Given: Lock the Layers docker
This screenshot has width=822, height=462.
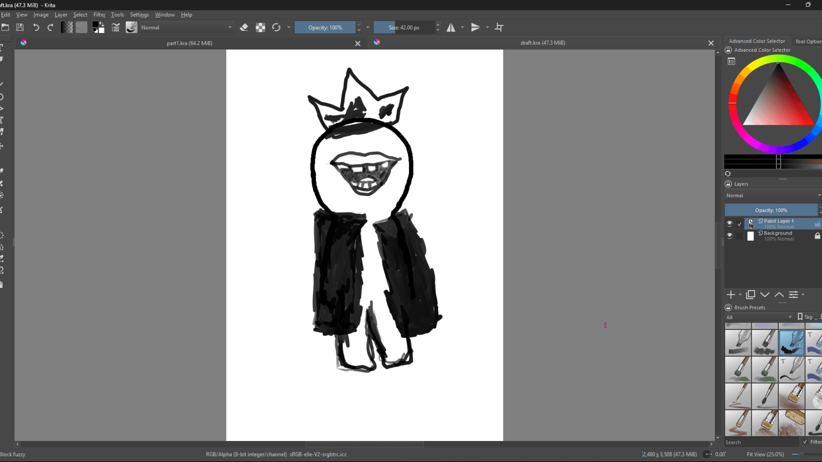Looking at the screenshot, I should (x=728, y=184).
